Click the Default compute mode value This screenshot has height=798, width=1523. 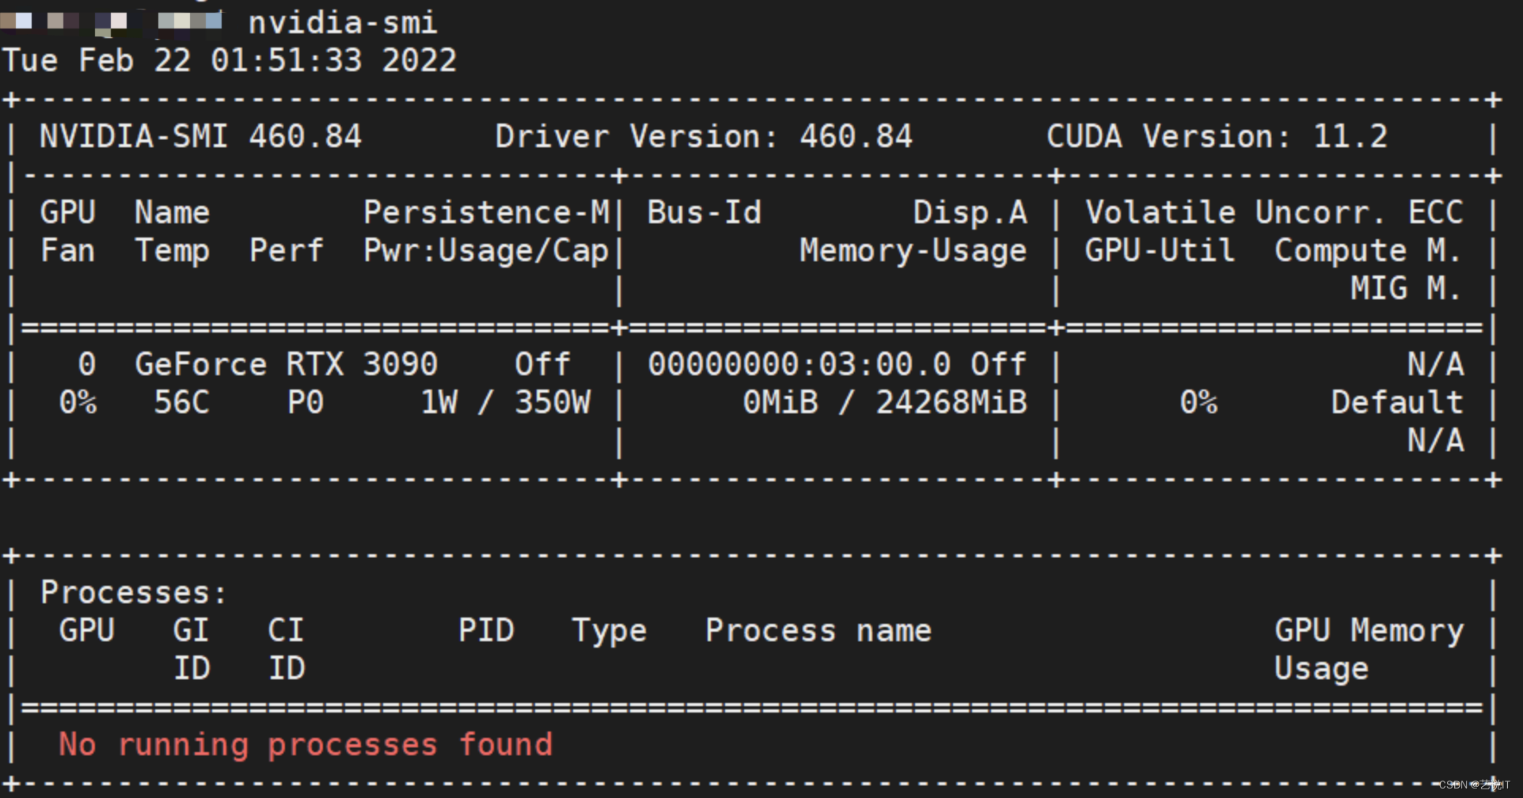click(1397, 403)
